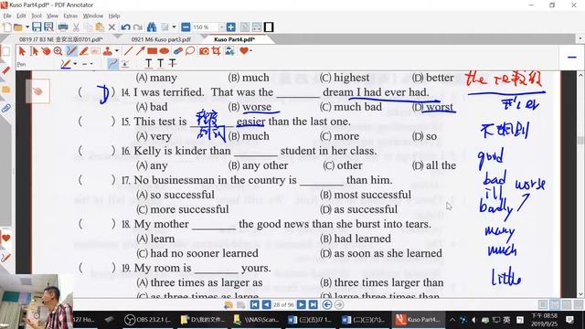585x329 pixels.
Task: Select the Eraser tool
Action: pyautogui.click(x=178, y=51)
